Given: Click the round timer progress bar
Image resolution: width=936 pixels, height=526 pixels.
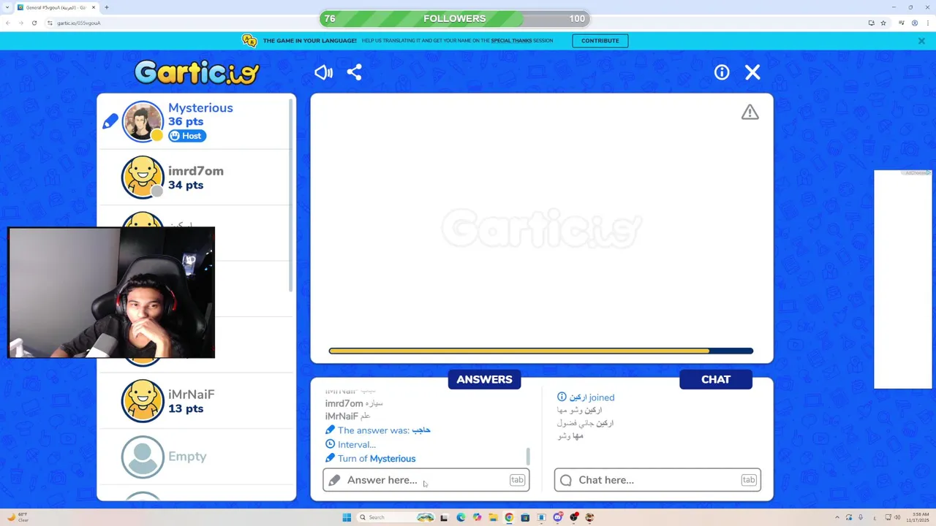Looking at the screenshot, I should tap(541, 351).
